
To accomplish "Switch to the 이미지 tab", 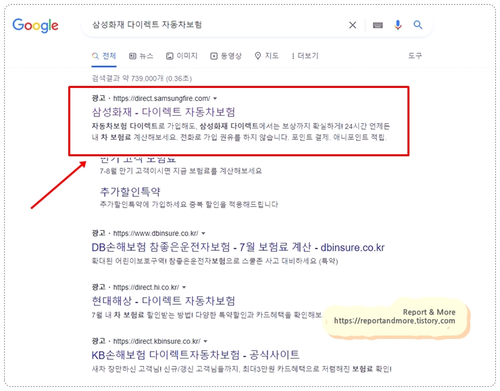I will point(182,56).
